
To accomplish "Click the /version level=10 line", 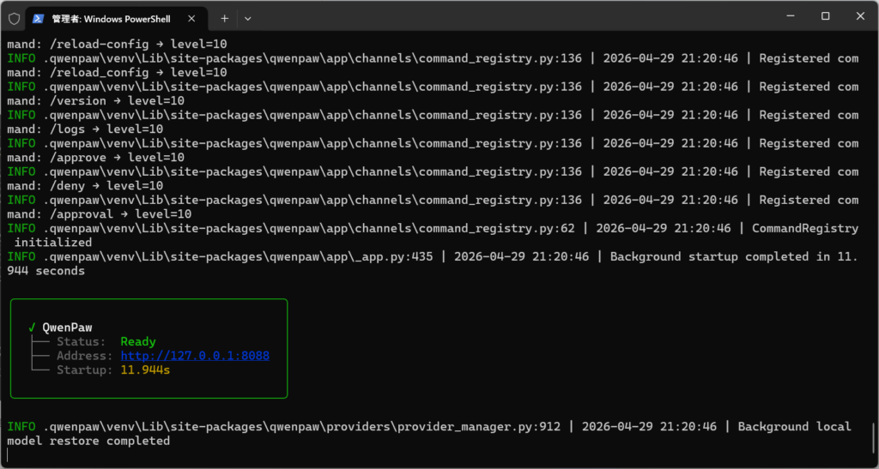I will tap(96, 100).
